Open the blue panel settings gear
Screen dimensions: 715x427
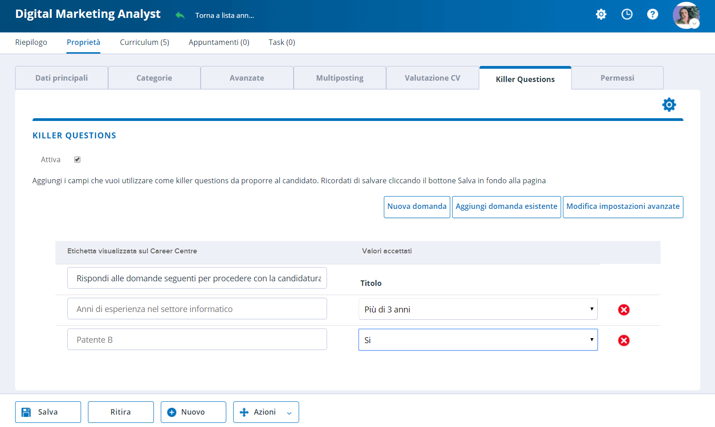(669, 104)
